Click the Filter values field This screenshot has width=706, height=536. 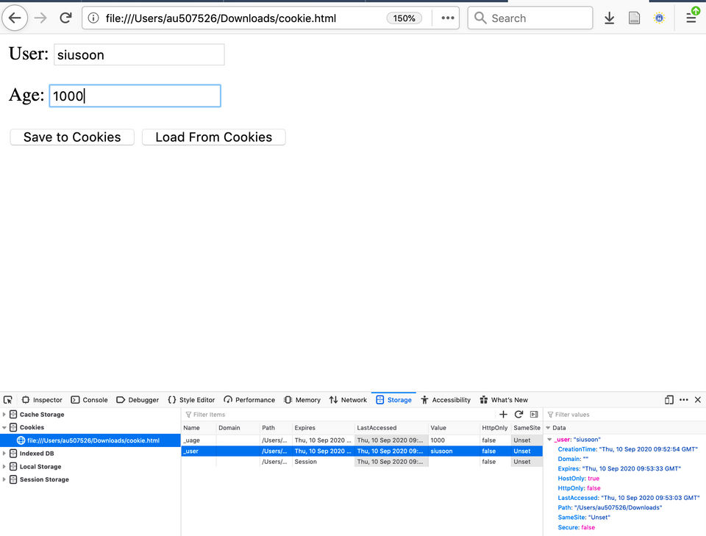(625, 415)
